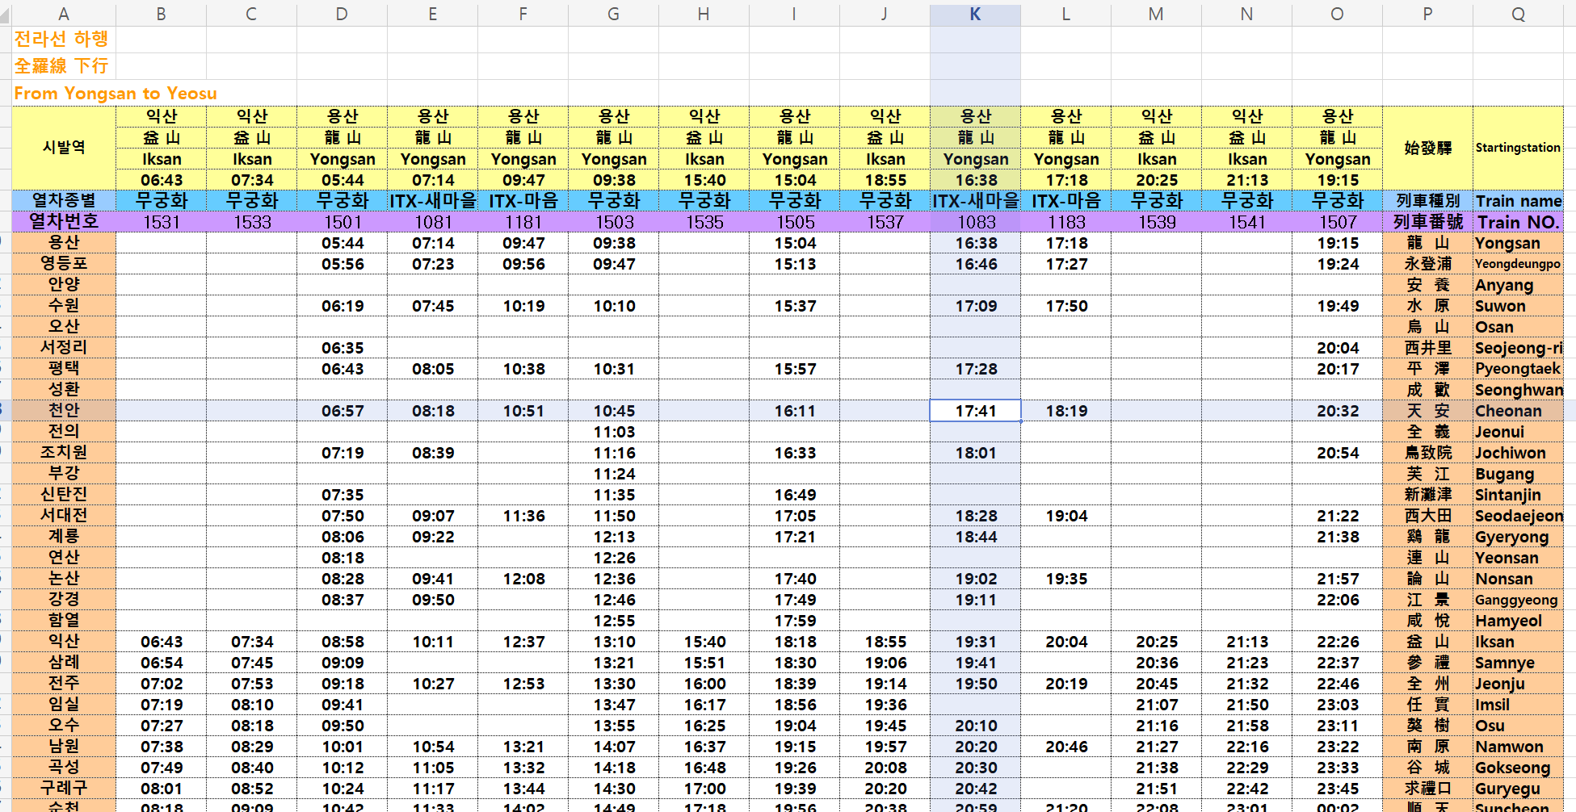Select train number 1541 cell
Image resolution: width=1576 pixels, height=812 pixels.
pyautogui.click(x=1247, y=222)
